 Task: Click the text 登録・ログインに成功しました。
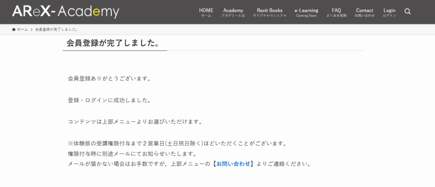tap(110, 100)
